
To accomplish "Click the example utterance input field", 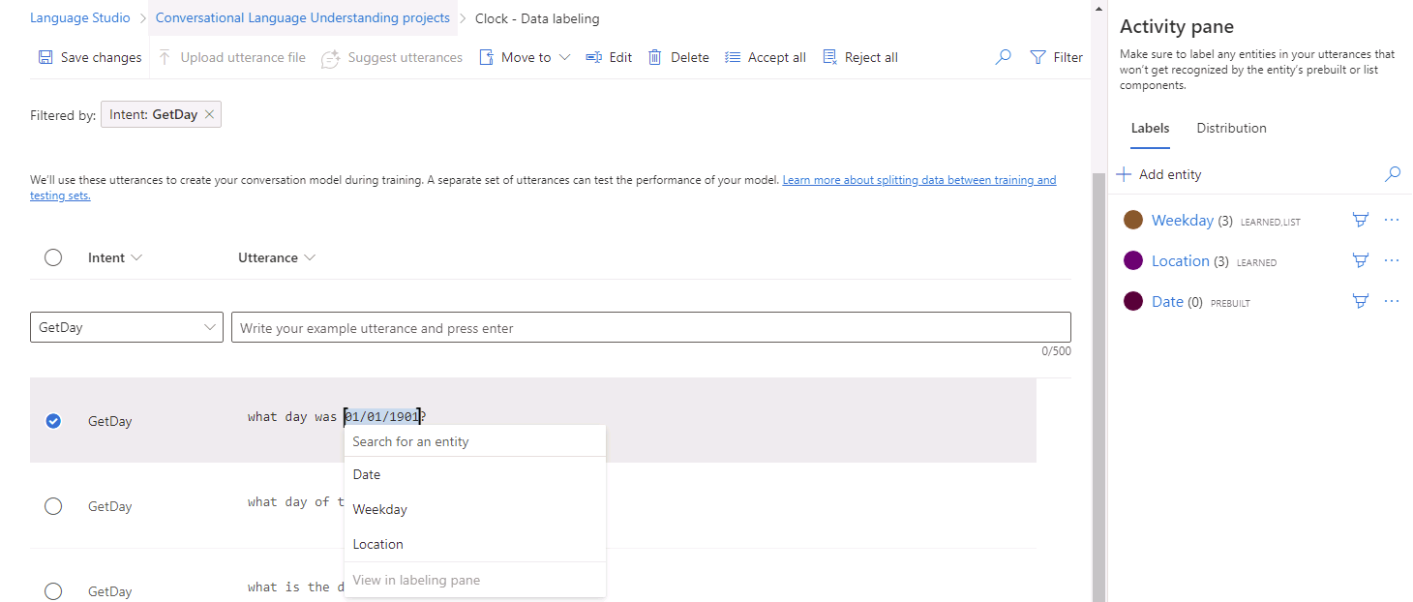I will (x=650, y=327).
